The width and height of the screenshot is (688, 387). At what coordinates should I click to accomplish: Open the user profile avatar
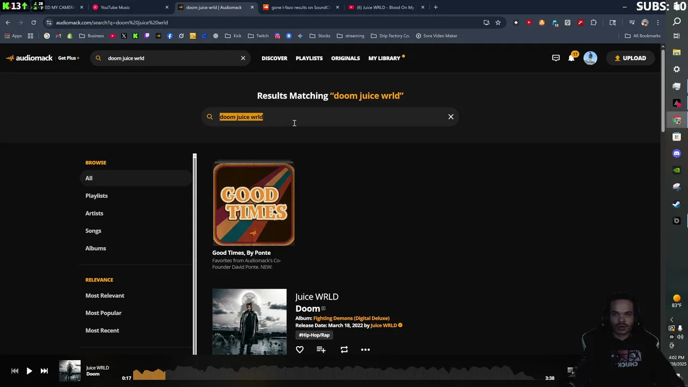tap(590, 58)
